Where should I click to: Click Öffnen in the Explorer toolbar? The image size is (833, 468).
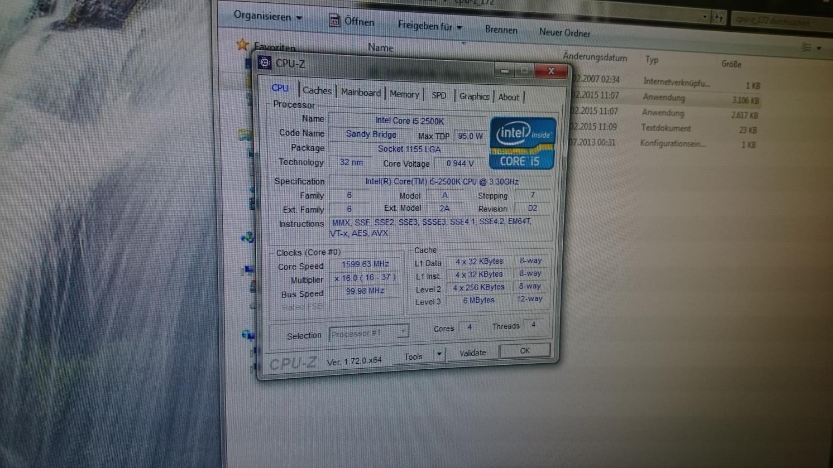tap(359, 22)
